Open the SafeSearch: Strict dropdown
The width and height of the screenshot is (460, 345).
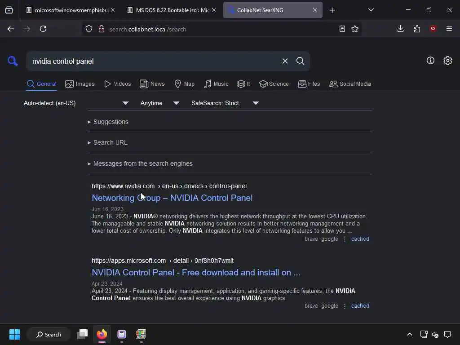pyautogui.click(x=225, y=103)
